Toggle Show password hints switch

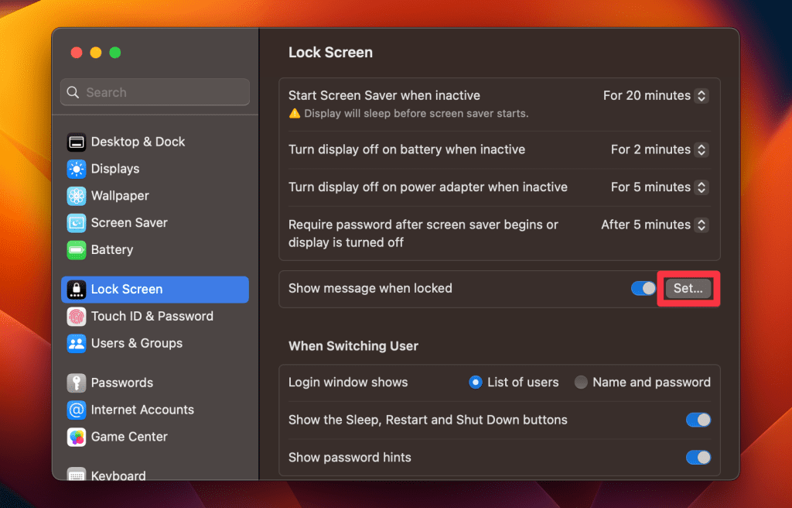pyautogui.click(x=698, y=458)
